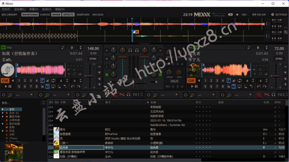Toggle the BIG LIBRARY view
Screen dimensions: 289x162
click(9, 14)
